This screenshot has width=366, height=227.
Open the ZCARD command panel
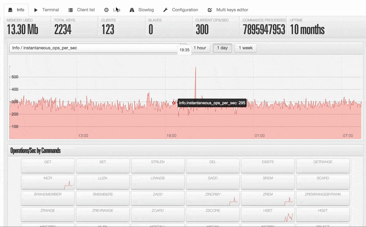158,214
